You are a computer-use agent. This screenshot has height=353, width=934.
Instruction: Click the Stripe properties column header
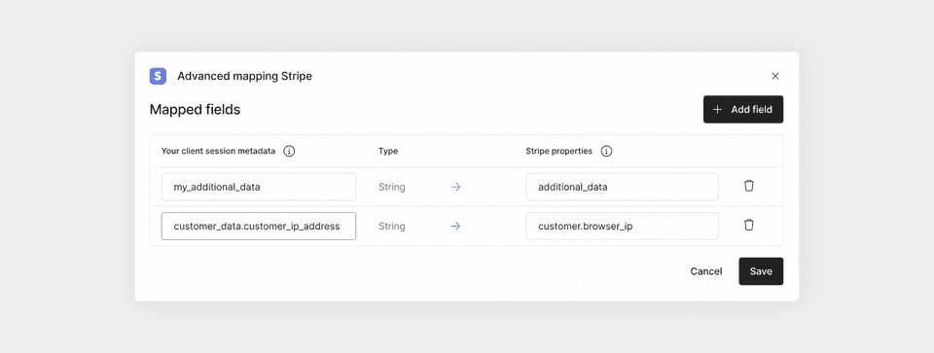tap(558, 151)
